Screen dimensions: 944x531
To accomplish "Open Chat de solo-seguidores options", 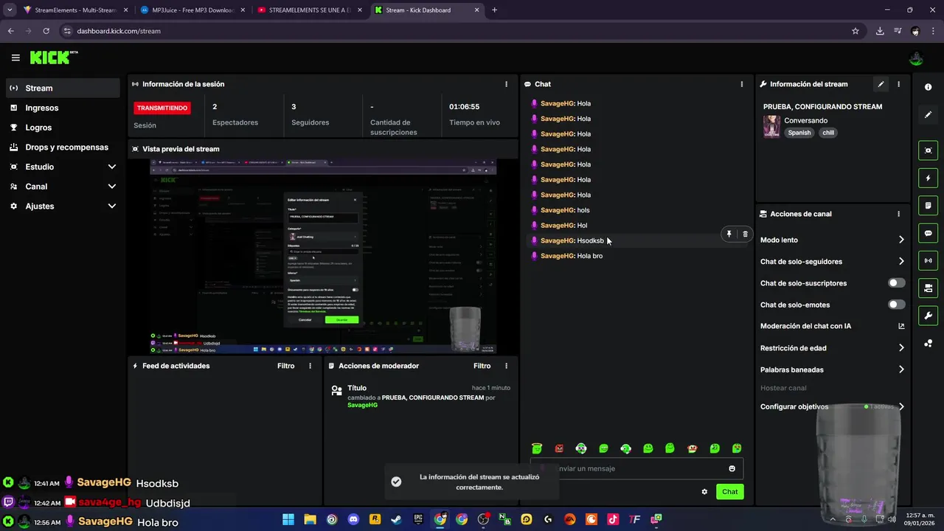I will (x=833, y=262).
